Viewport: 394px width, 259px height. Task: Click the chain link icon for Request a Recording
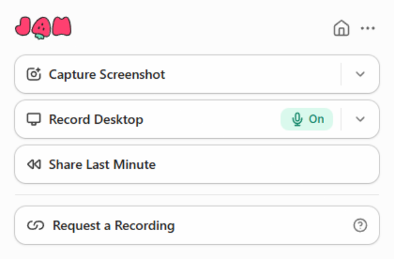tap(36, 226)
